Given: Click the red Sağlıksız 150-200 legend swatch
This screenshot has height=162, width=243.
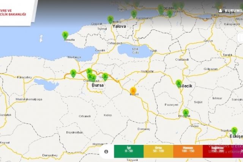Looking at the screenshot, I should click(218, 151).
